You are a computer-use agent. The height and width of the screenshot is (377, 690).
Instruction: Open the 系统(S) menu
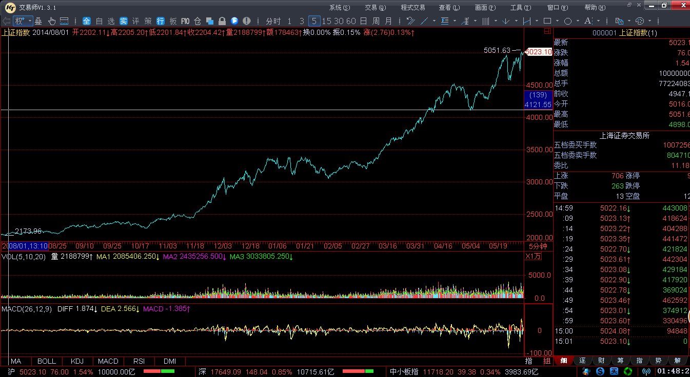(339, 7)
